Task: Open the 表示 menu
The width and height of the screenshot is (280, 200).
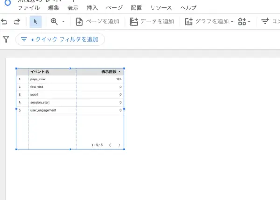Action: (x=73, y=8)
